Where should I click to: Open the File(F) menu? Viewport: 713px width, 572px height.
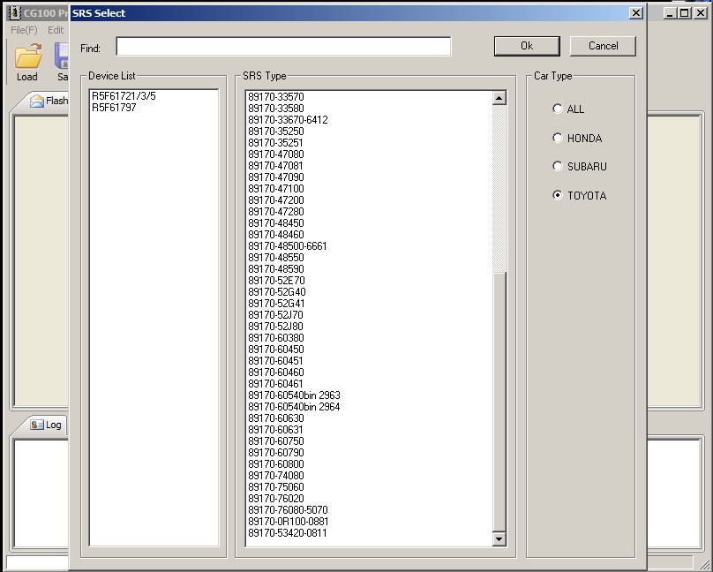[x=24, y=30]
